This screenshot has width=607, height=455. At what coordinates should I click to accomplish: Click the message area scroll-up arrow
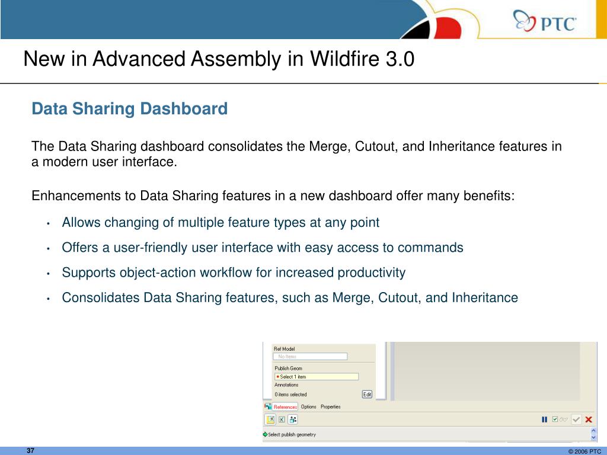point(593,431)
